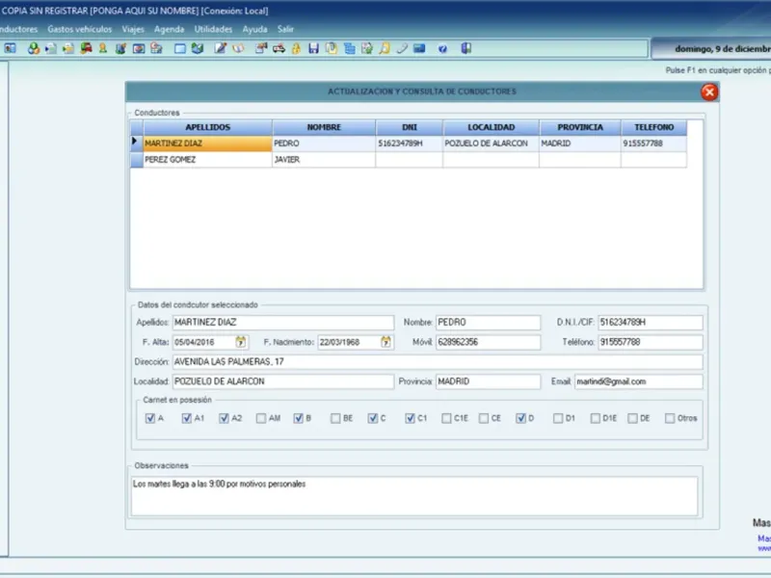
Task: Open help via blue question mark icon
Action: [442, 48]
